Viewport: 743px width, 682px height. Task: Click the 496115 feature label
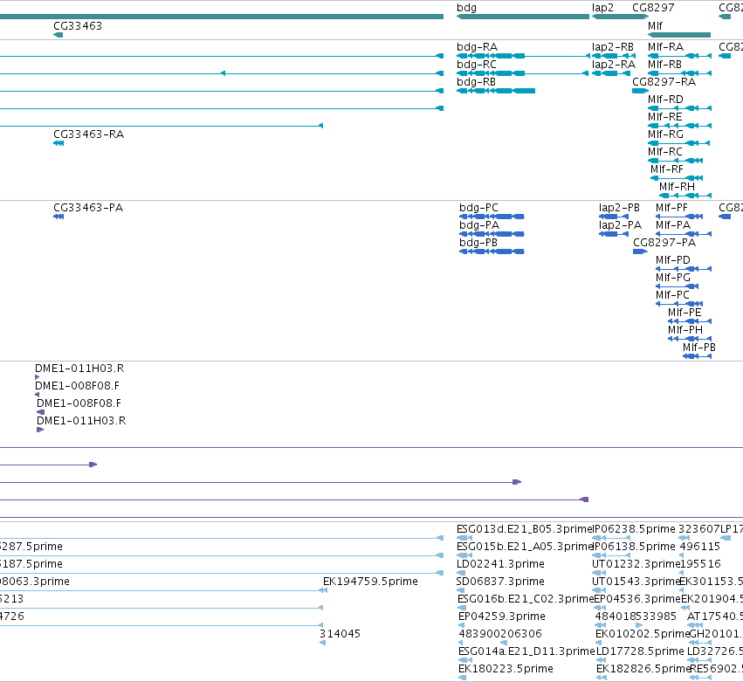pos(700,547)
